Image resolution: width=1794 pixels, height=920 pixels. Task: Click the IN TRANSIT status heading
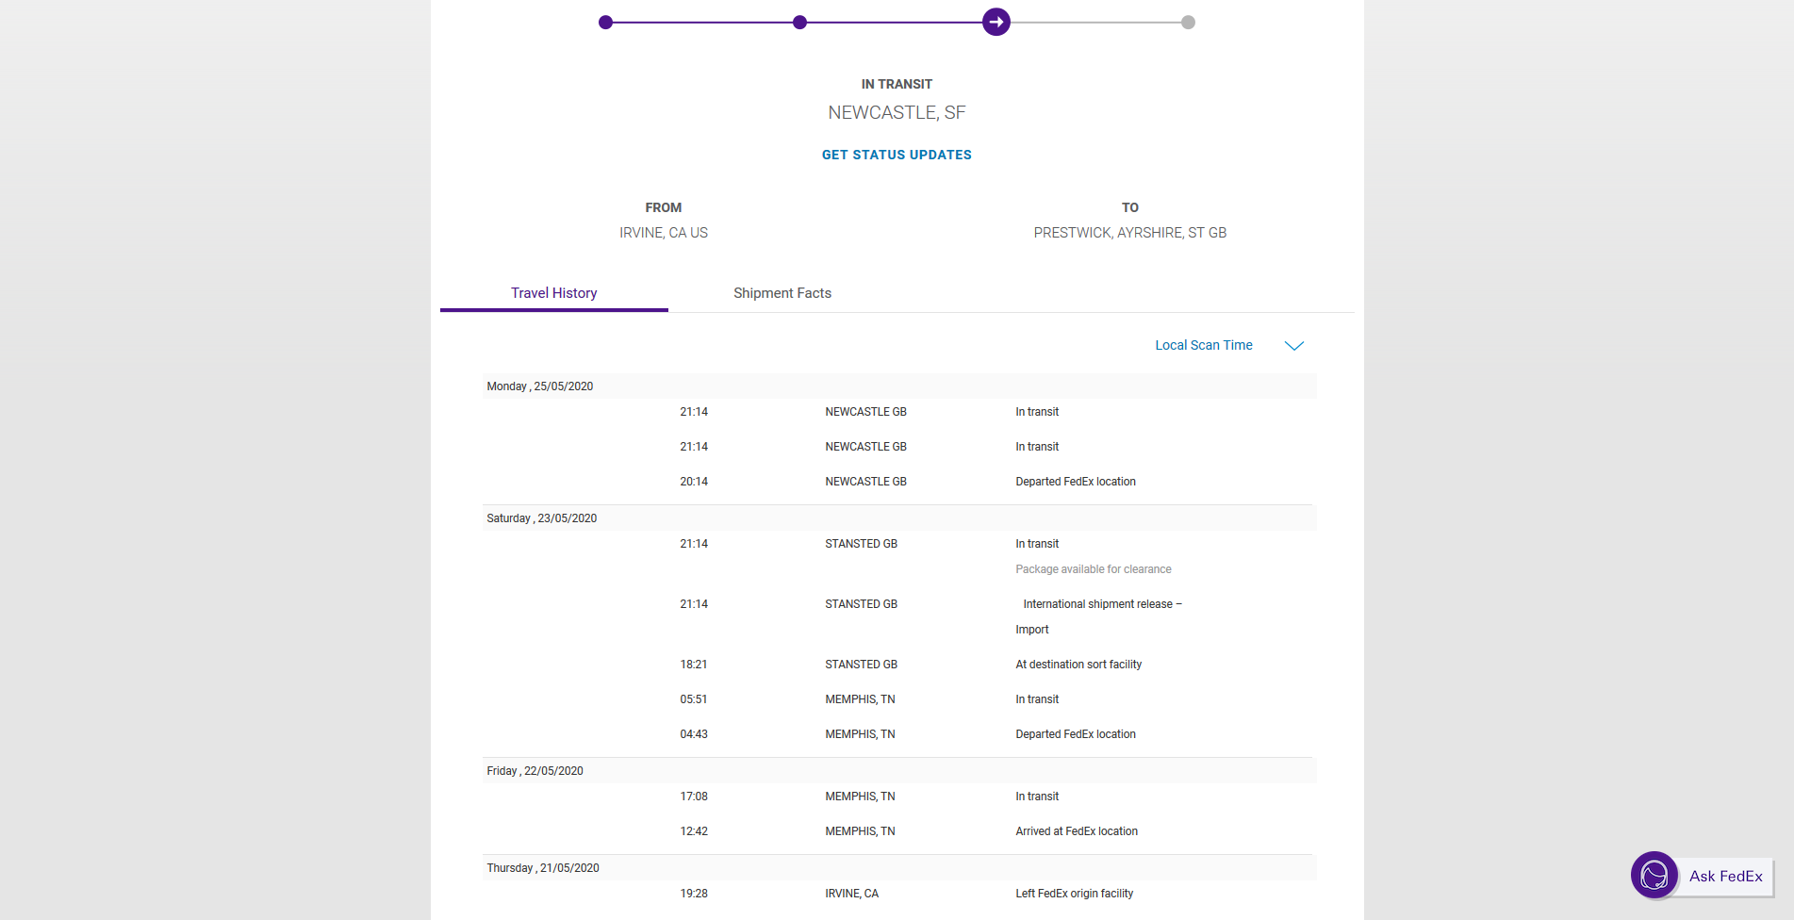click(x=897, y=84)
